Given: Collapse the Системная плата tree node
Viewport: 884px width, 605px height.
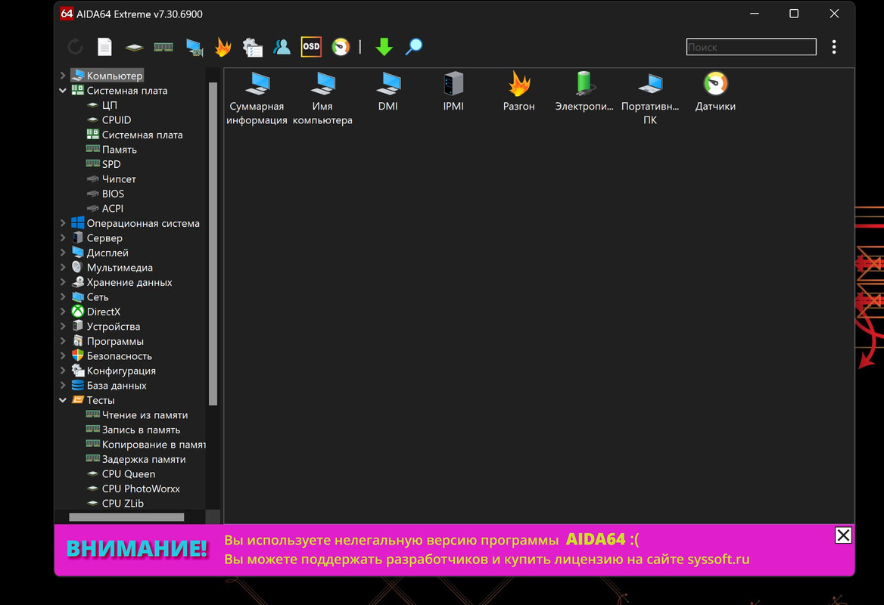Looking at the screenshot, I should 63,90.
